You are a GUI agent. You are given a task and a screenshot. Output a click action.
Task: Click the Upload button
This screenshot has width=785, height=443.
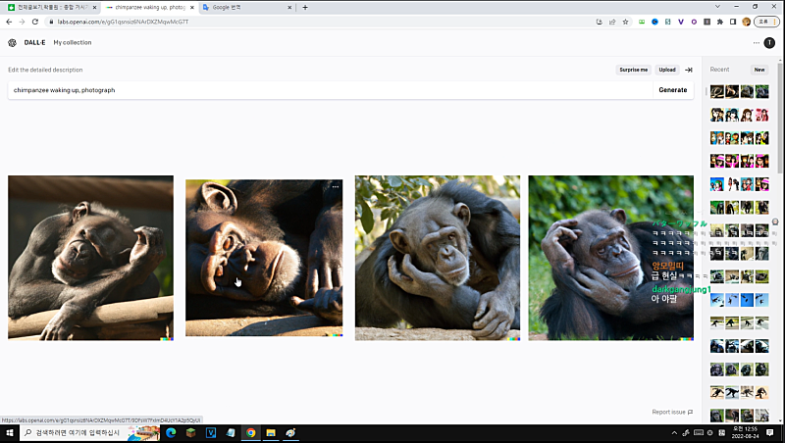tap(667, 70)
